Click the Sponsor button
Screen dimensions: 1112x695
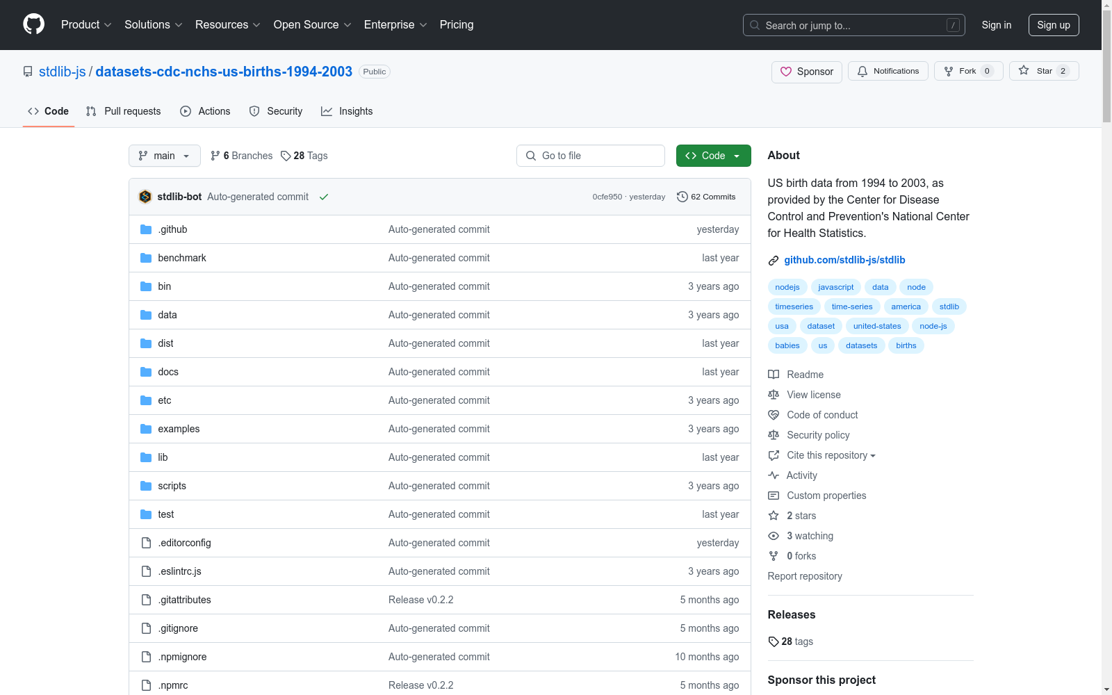[806, 72]
